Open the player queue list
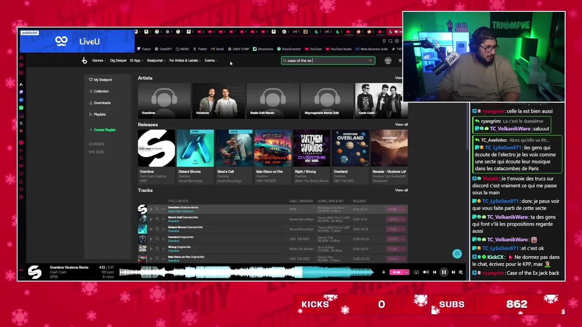582x327 pixels. [461, 272]
